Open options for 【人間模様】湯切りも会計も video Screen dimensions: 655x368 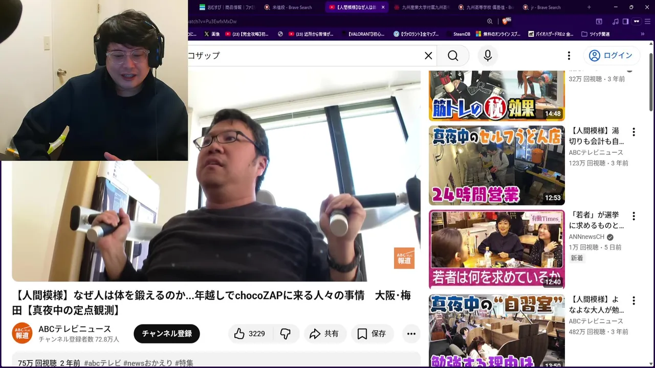pos(634,132)
